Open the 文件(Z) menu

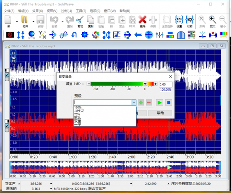click(x=9, y=11)
